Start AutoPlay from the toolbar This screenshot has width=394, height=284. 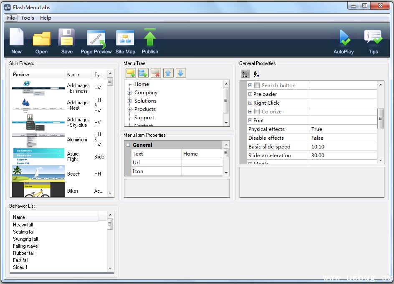[x=343, y=38]
